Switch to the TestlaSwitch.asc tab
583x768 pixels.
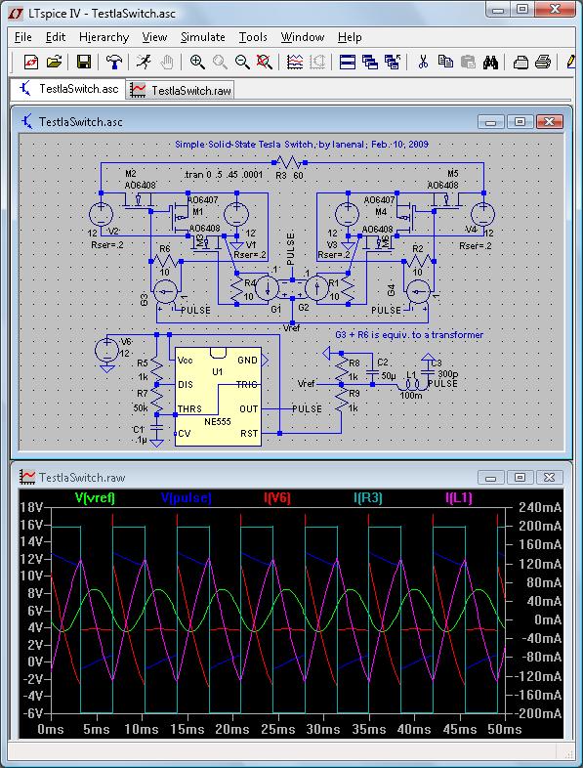(68, 89)
